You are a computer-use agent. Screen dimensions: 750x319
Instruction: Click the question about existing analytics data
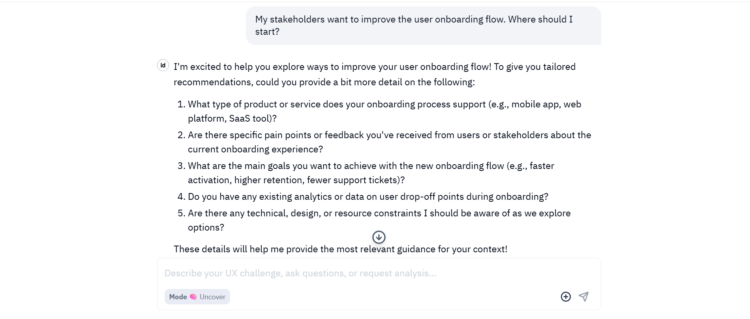[368, 197]
